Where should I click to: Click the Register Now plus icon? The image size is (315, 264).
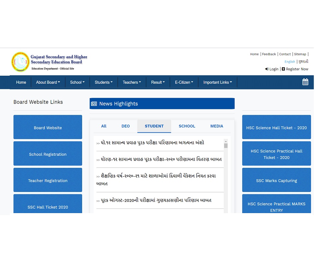point(283,69)
